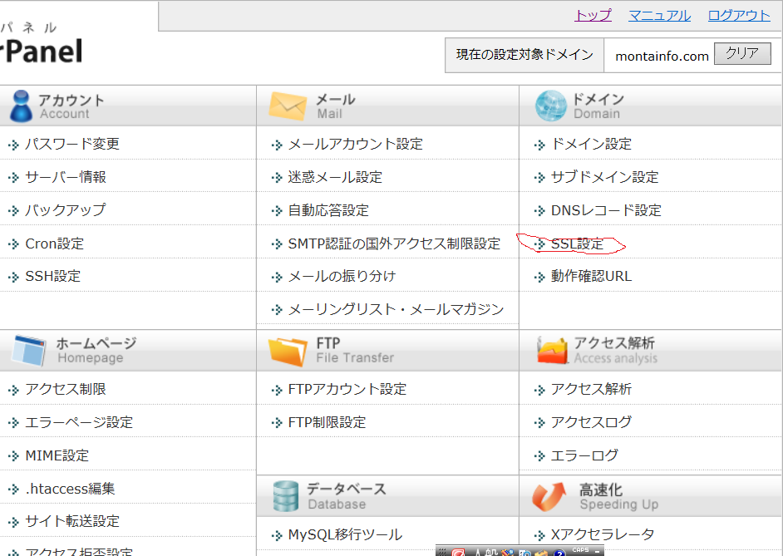Image resolution: width=783 pixels, height=556 pixels.
Task: Open .htaccess編集 in Homepage section
Action: (70, 489)
